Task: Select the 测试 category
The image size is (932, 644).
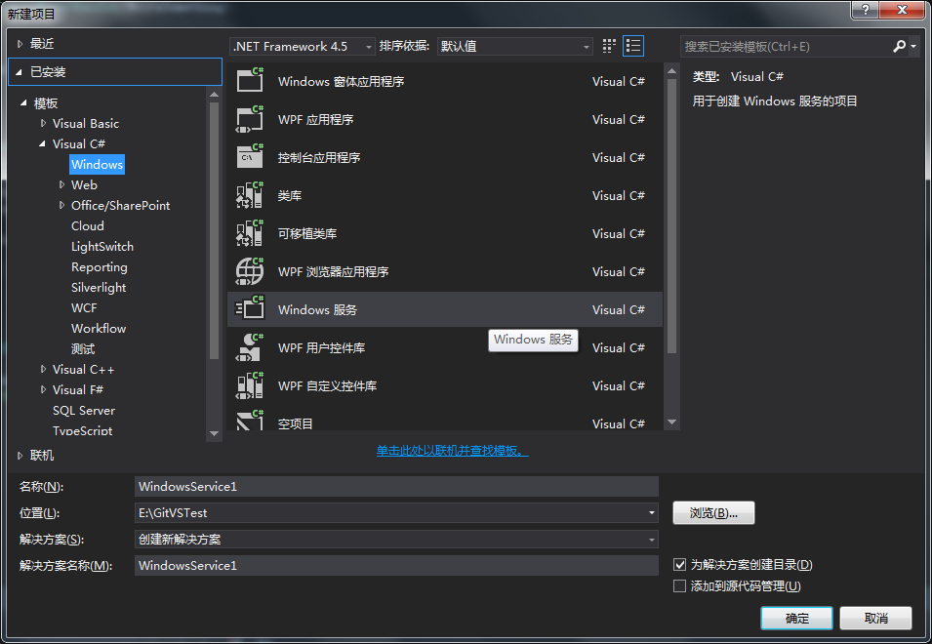Action: coord(83,348)
